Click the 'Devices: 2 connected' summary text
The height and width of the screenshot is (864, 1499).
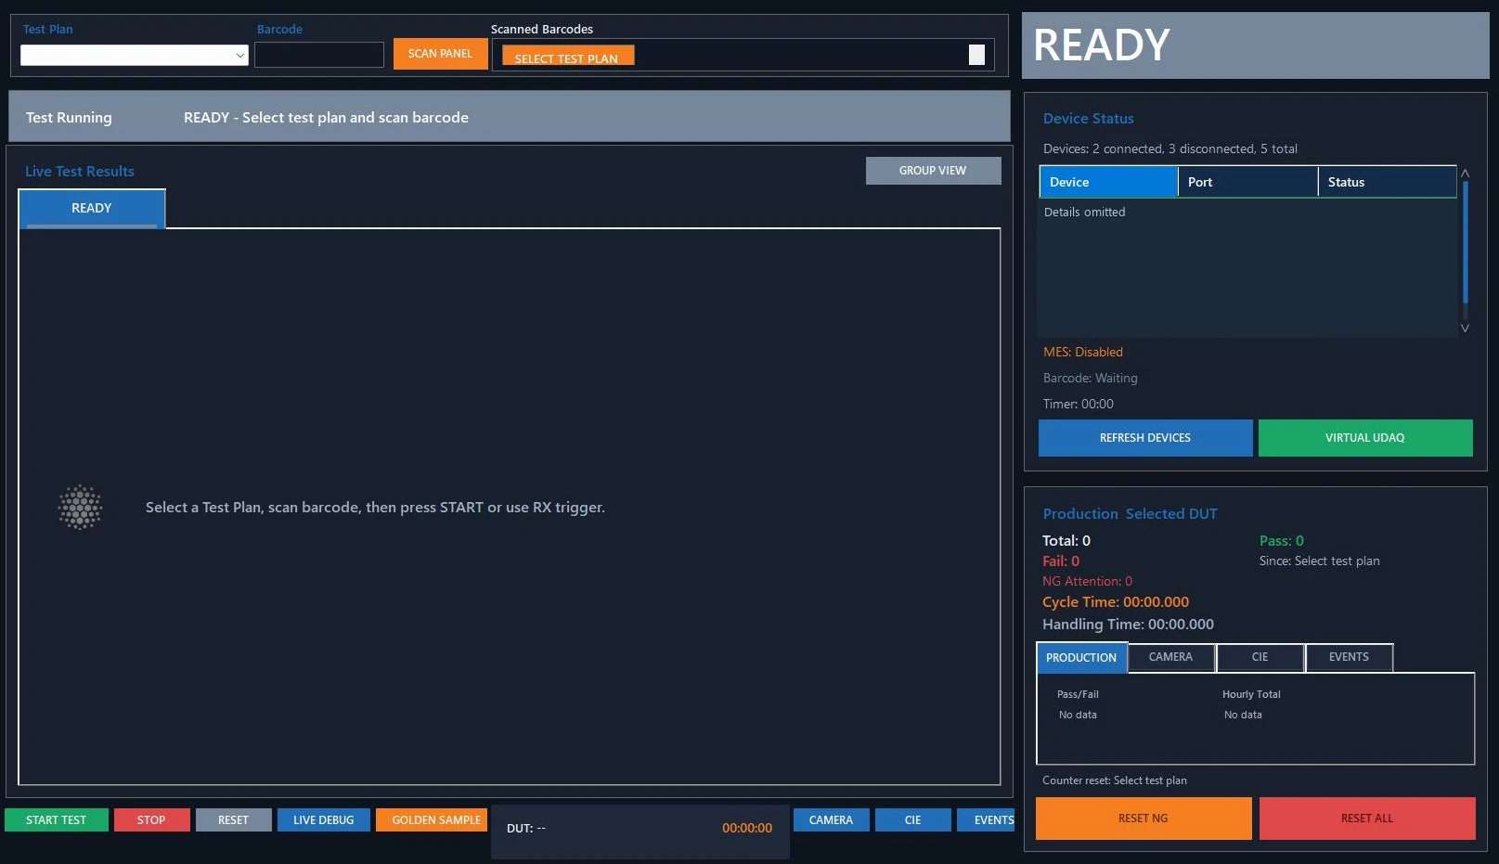(x=1170, y=149)
